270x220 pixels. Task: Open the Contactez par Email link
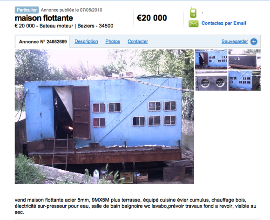(223, 23)
